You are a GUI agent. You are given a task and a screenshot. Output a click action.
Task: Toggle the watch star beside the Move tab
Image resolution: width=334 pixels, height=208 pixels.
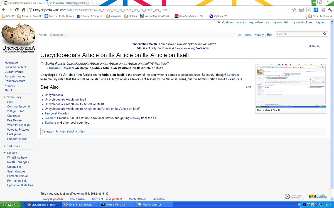[239, 34]
